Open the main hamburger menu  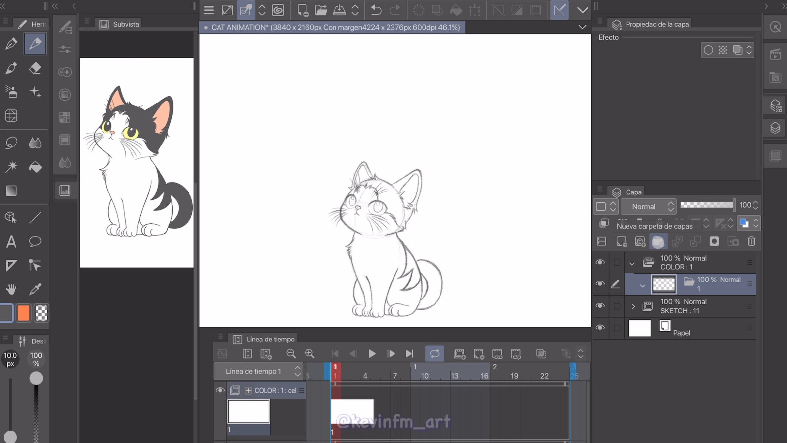209,10
